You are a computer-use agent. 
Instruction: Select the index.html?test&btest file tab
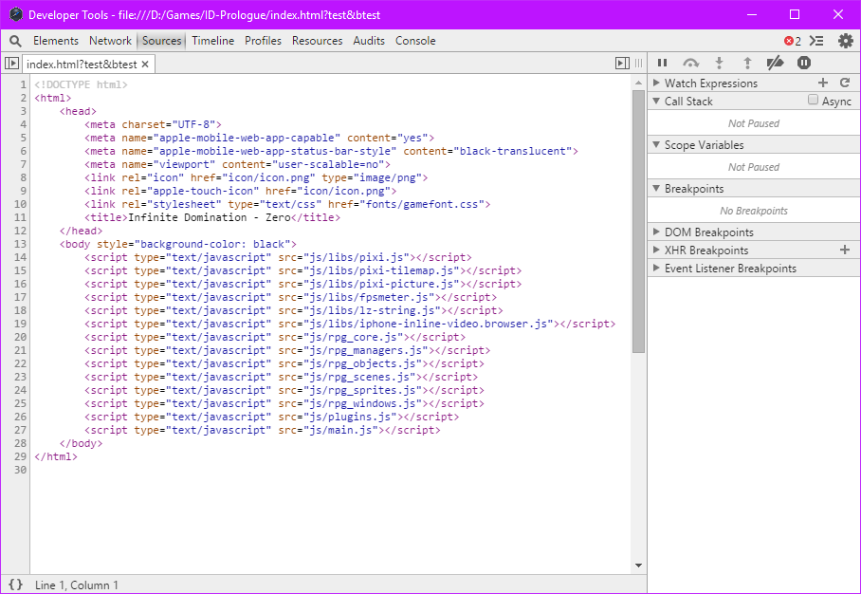[x=82, y=65]
